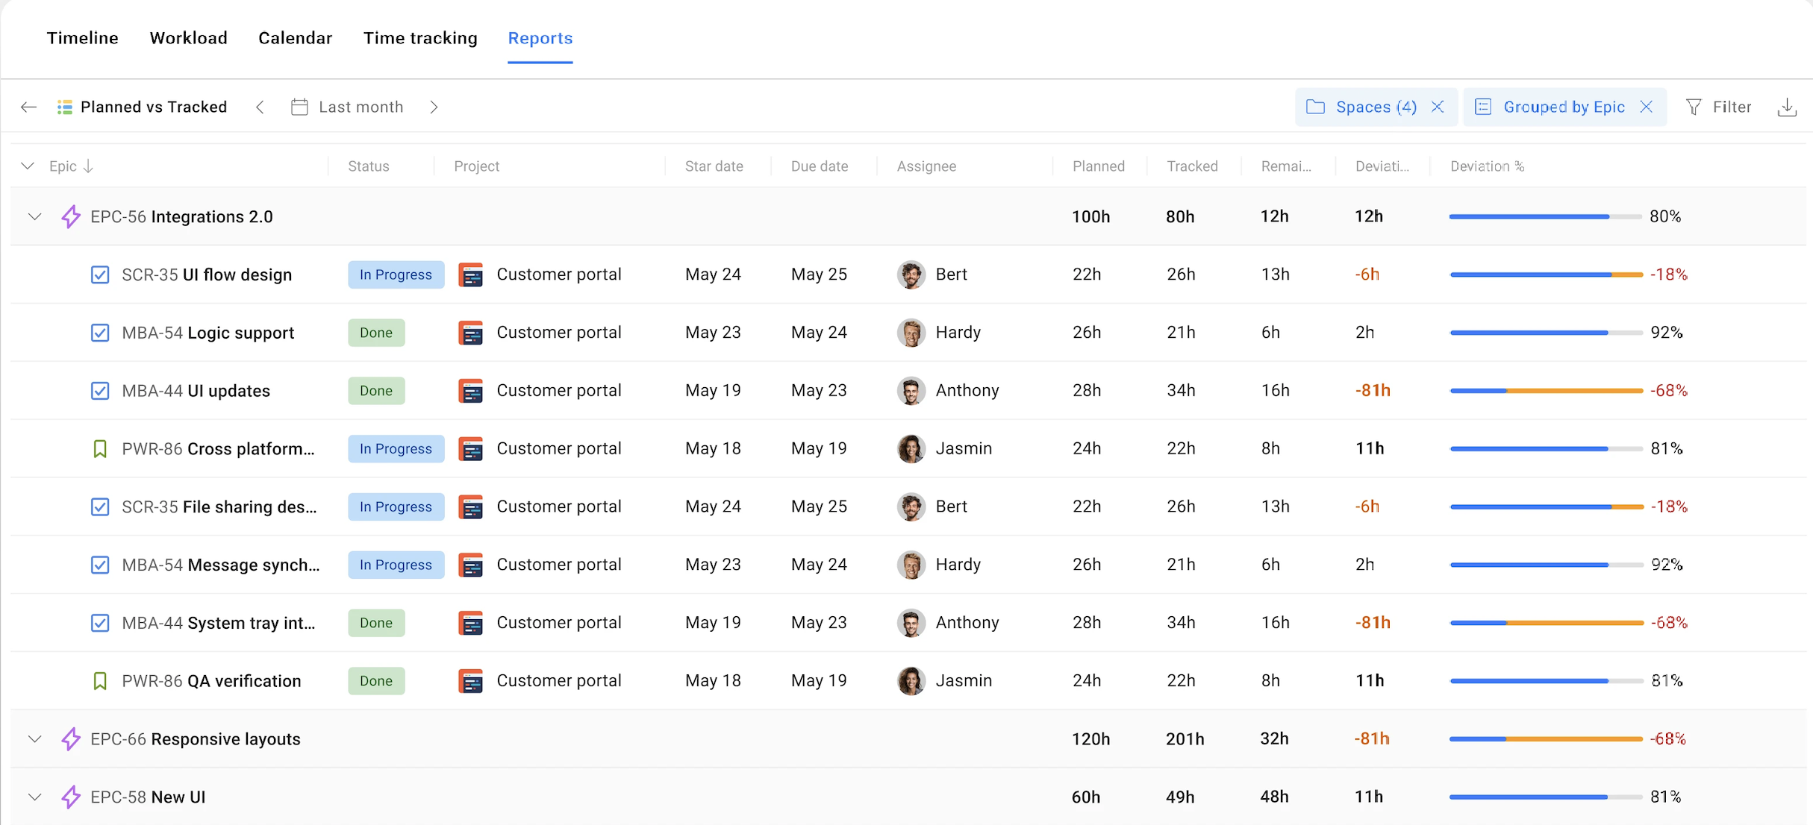This screenshot has width=1813, height=825.
Task: Open the MBA-44 UI updates task
Action: point(196,391)
